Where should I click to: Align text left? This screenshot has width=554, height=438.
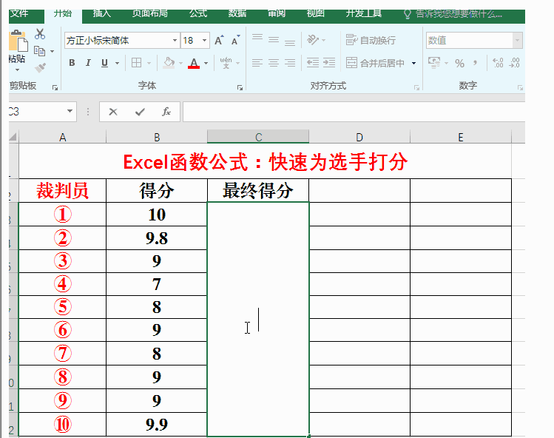click(x=257, y=63)
